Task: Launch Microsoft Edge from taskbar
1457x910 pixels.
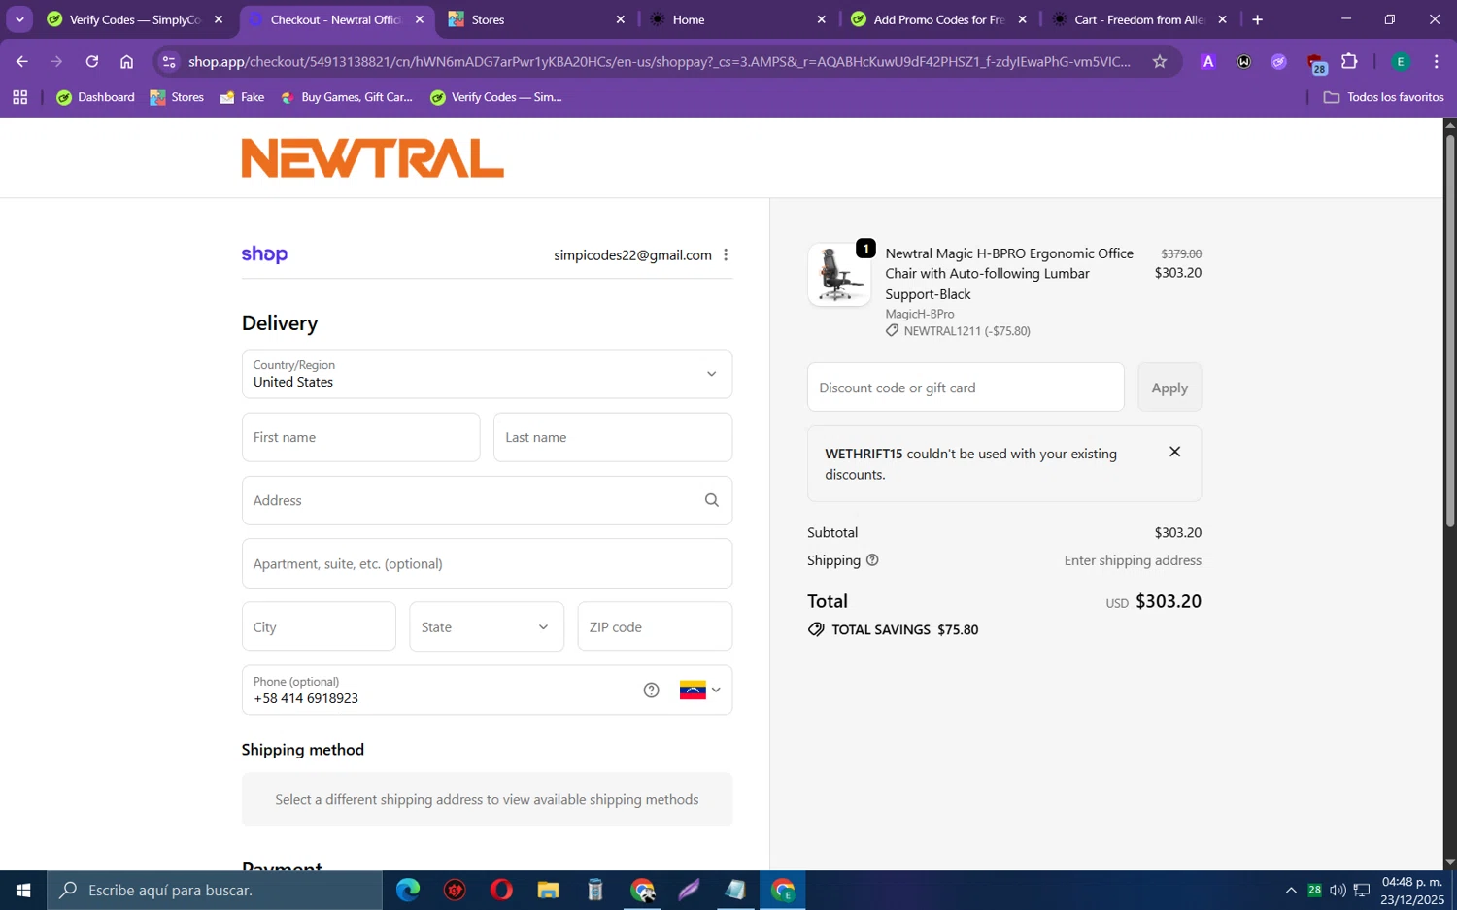Action: click(x=408, y=890)
